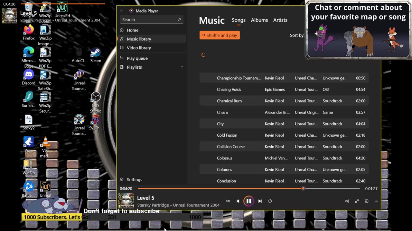Select the Collision Course song
This screenshot has width=412, height=231.
[x=284, y=147]
